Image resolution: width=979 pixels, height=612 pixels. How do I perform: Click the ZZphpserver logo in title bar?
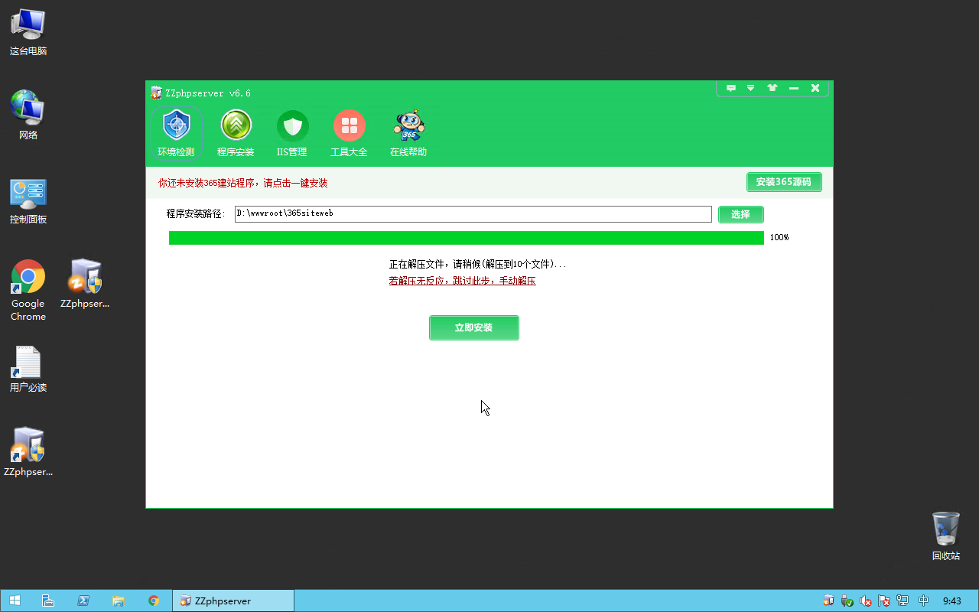157,93
